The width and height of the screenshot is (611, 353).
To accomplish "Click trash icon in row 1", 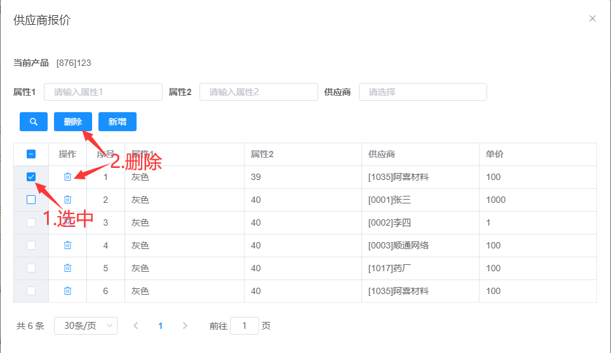I will click(67, 177).
